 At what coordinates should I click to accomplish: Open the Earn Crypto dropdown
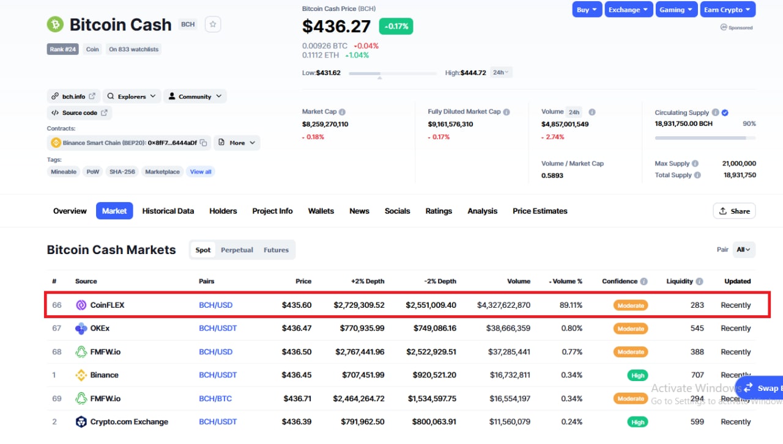pos(727,9)
